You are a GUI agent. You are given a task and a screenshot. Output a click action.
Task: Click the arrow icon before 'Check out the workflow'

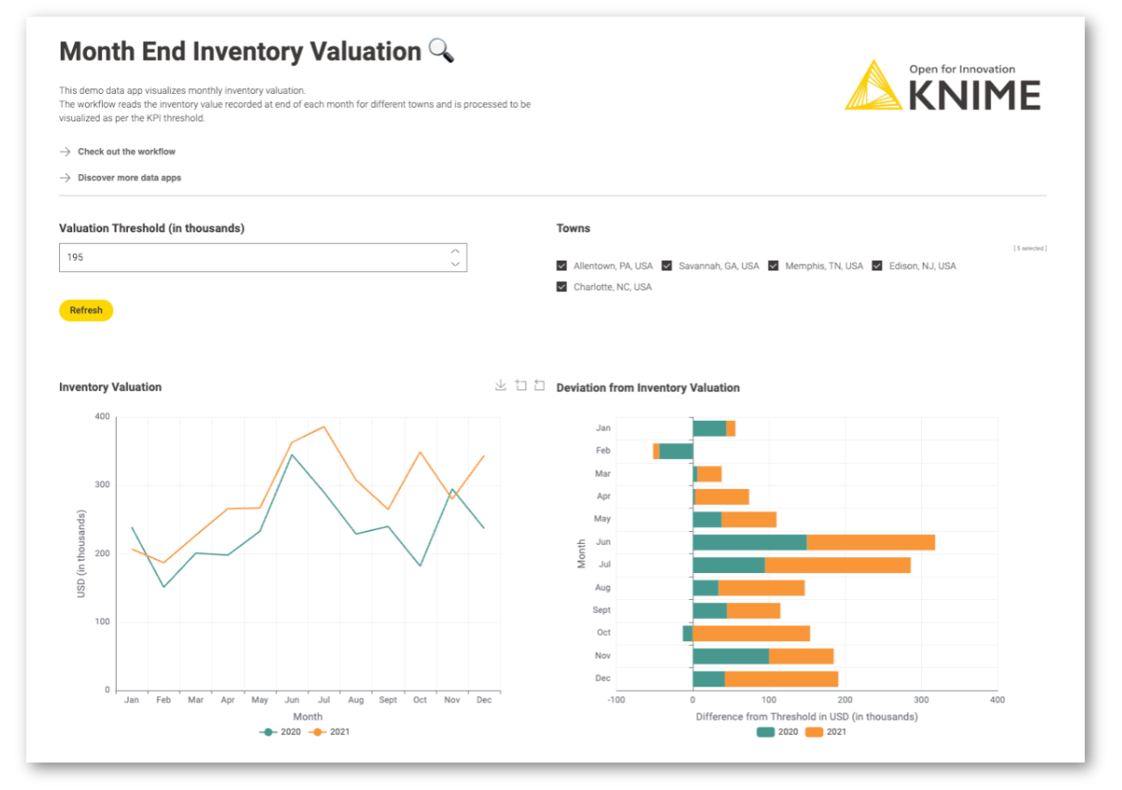(x=64, y=151)
